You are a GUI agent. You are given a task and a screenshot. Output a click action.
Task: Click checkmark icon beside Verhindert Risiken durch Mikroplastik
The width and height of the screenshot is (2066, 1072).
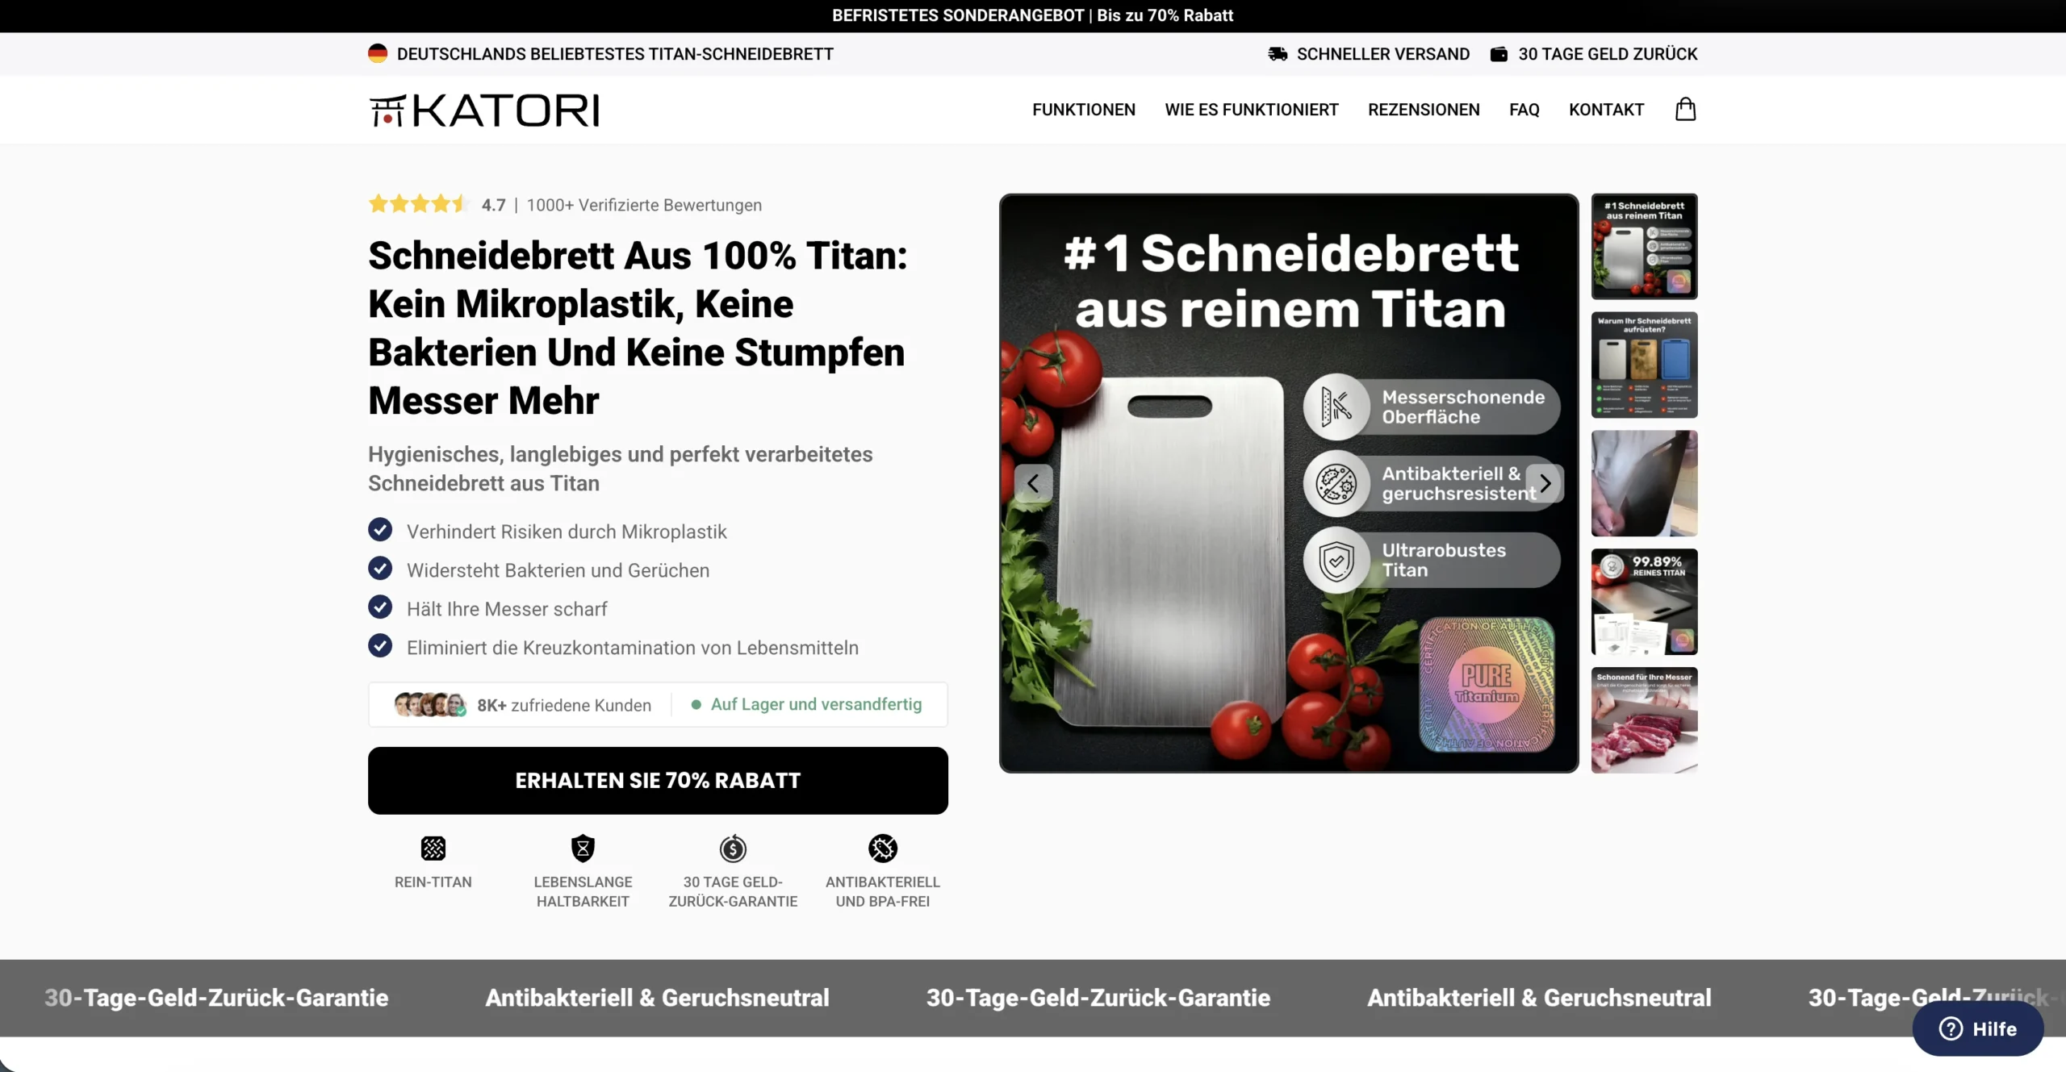pyautogui.click(x=380, y=530)
